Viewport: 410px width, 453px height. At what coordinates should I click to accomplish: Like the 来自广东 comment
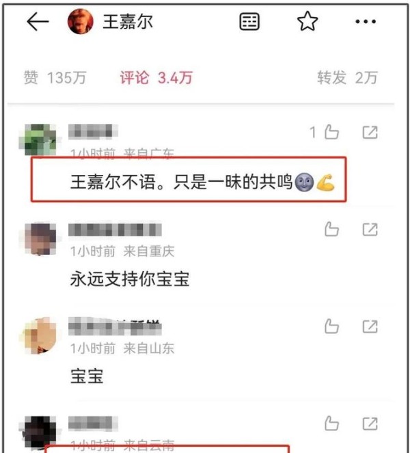331,133
